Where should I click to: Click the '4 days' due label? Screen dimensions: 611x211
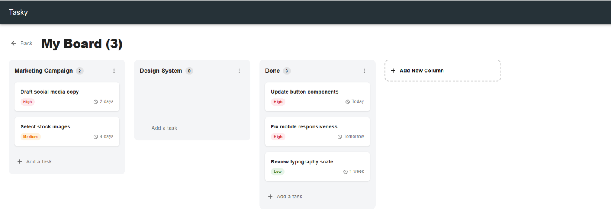tap(106, 136)
